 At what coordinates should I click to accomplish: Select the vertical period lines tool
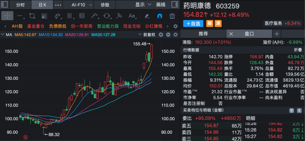click(x=69, y=16)
